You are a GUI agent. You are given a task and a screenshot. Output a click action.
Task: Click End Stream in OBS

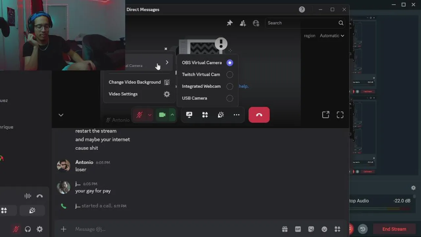point(394,229)
